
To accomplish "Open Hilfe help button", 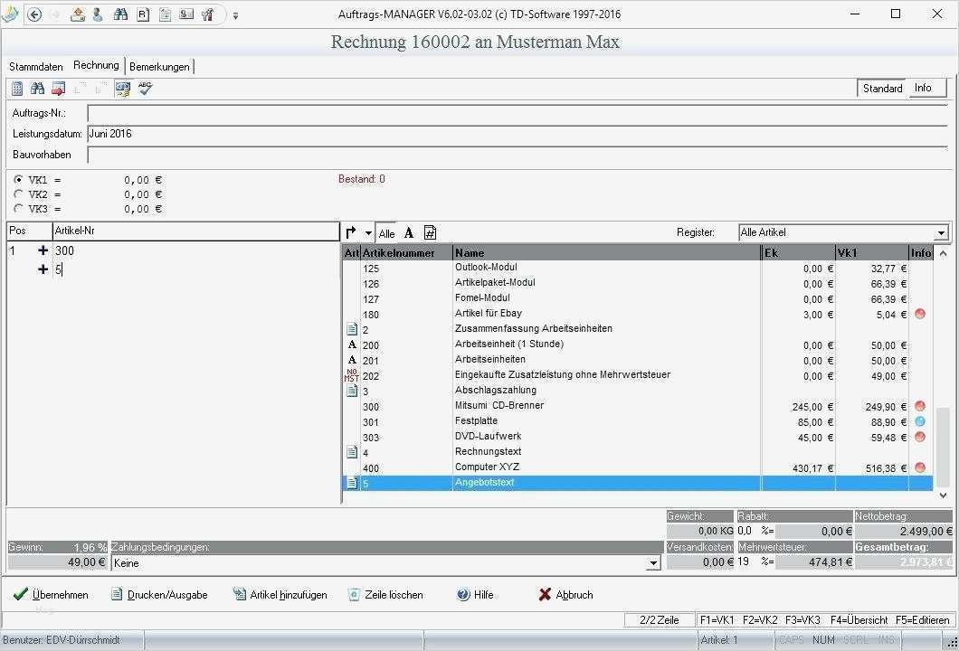I will coord(475,595).
